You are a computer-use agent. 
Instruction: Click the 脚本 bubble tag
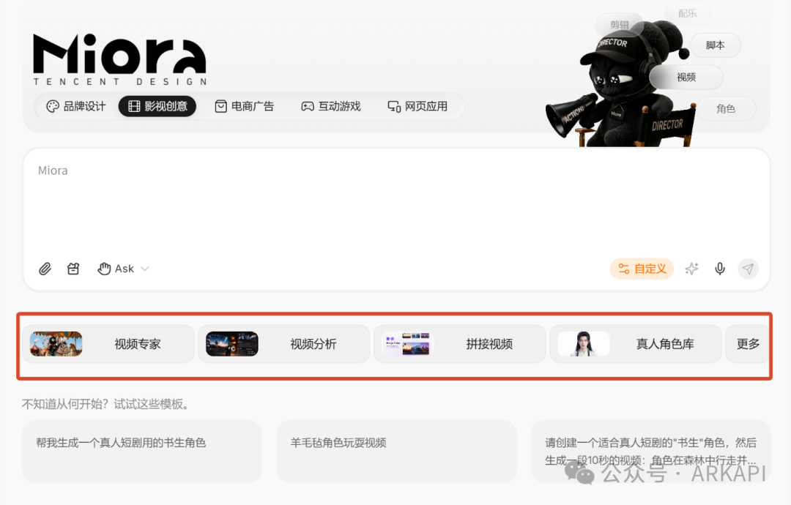pyautogui.click(x=715, y=45)
